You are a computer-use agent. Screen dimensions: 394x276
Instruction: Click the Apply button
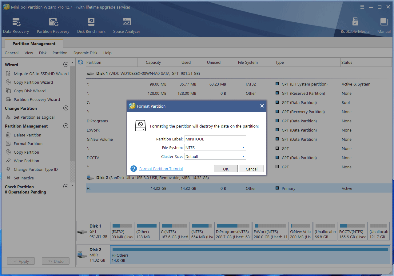[21, 261]
